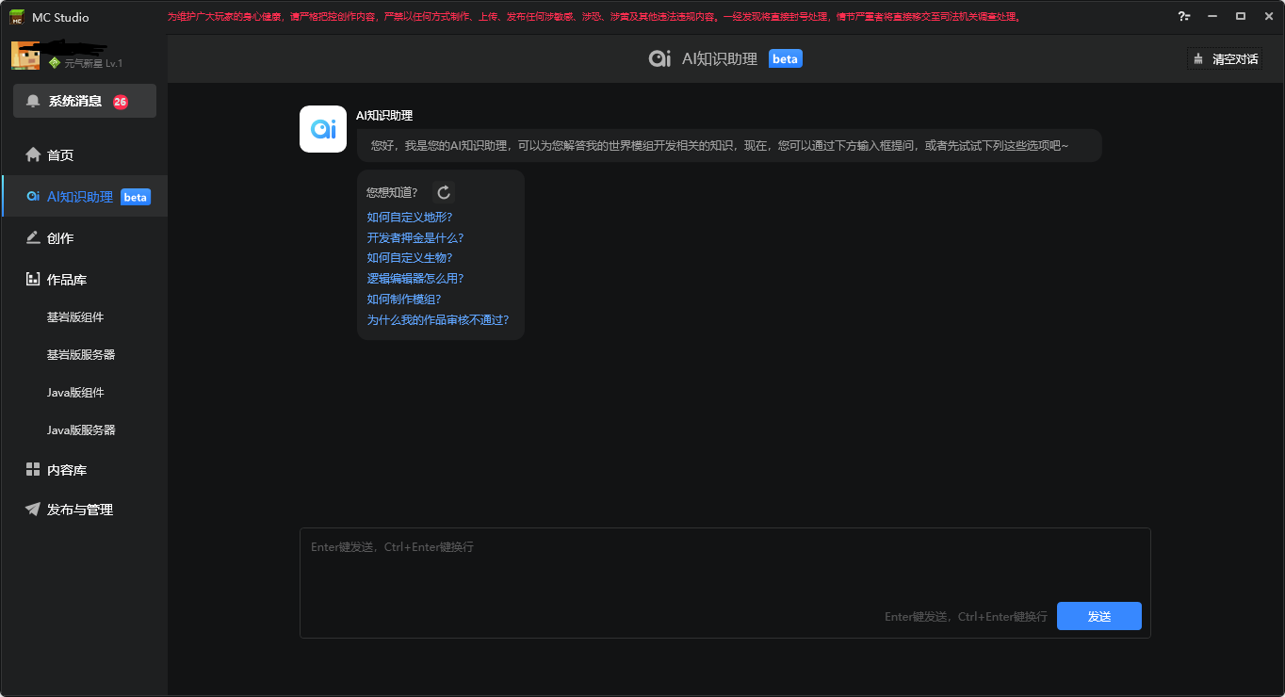Click the AI assistant avatar icon
Image resolution: width=1285 pixels, height=697 pixels.
coord(323,129)
